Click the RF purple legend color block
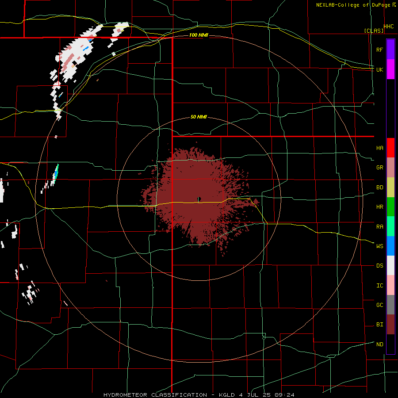The width and height of the screenshot is (398, 398). pos(390,50)
